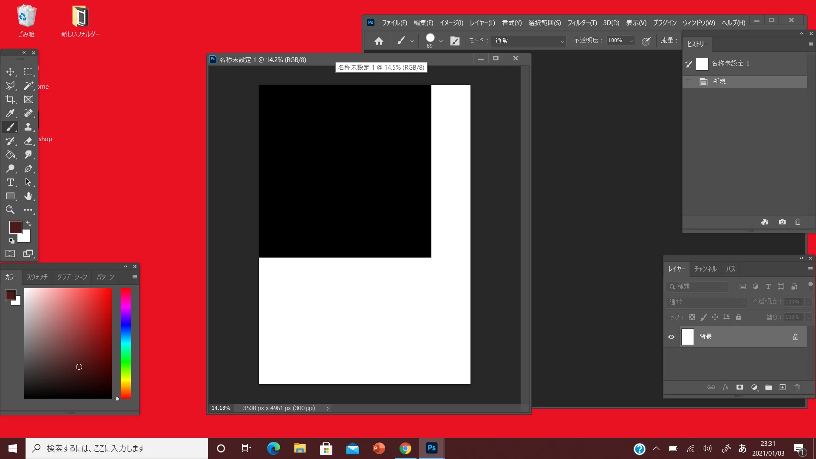This screenshot has width=816, height=459.
Task: Switch to the チャンネル tab
Action: click(705, 269)
